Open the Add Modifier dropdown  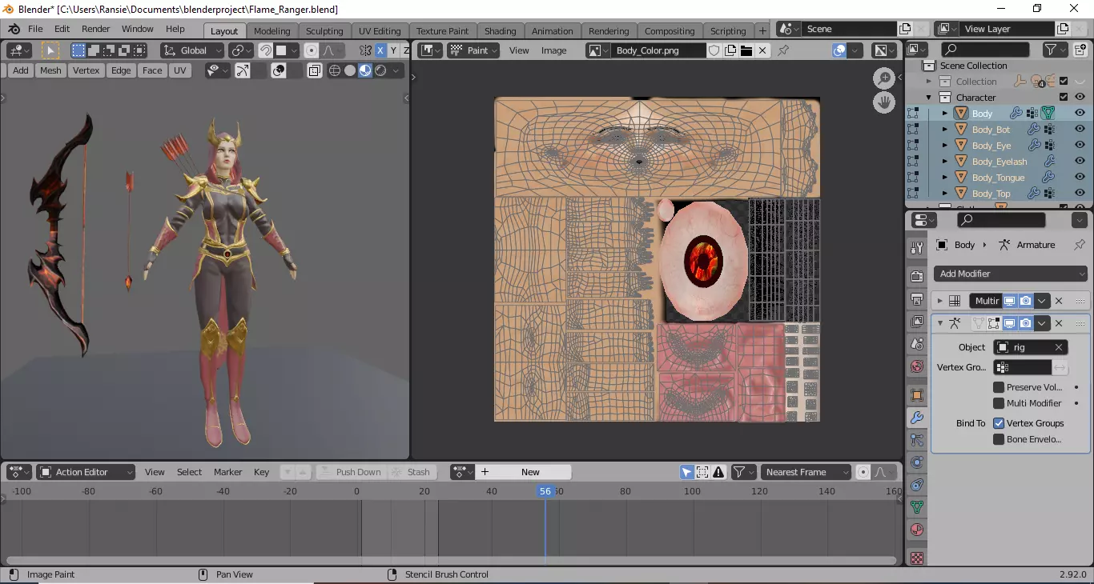[1011, 274]
